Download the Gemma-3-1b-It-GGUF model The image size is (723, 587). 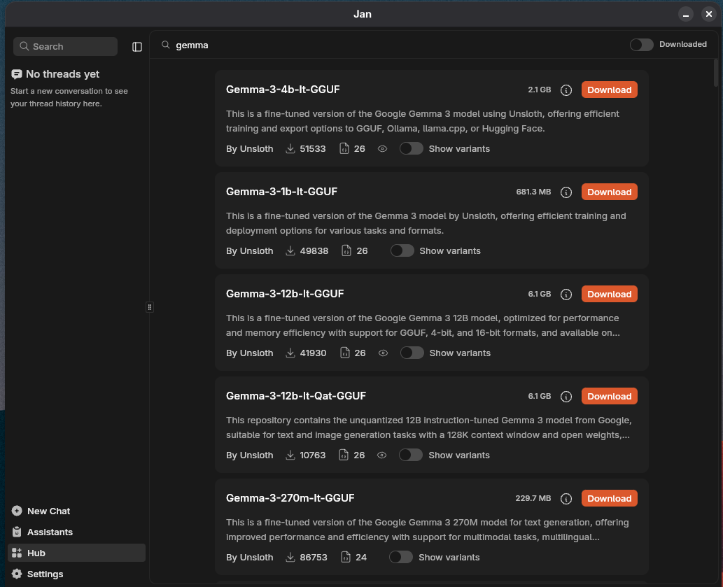coord(609,192)
